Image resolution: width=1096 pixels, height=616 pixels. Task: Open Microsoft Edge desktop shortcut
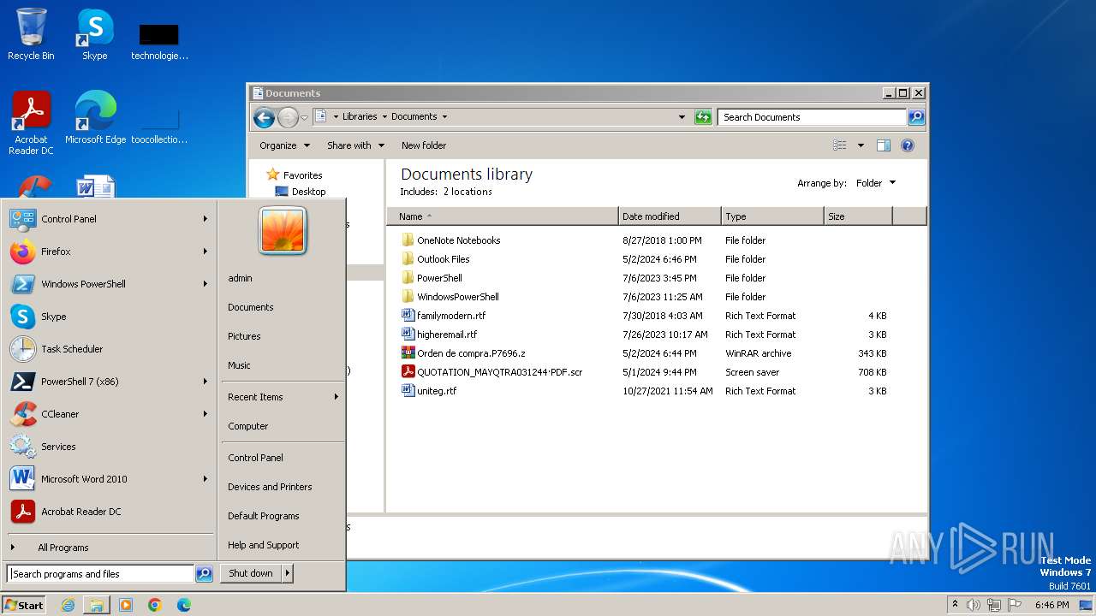tap(95, 118)
